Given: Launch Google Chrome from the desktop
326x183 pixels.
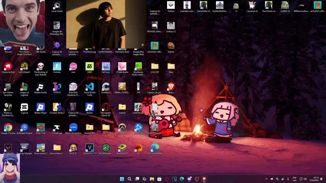Looking at the screenshot, I should [8, 129].
